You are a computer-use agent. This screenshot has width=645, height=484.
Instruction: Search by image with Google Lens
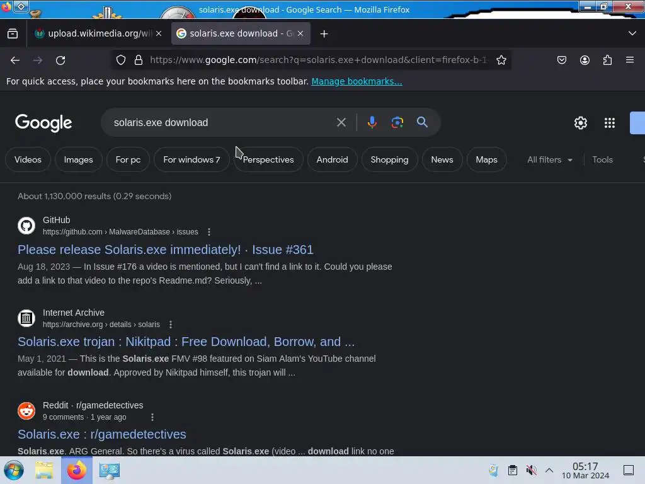[397, 122]
